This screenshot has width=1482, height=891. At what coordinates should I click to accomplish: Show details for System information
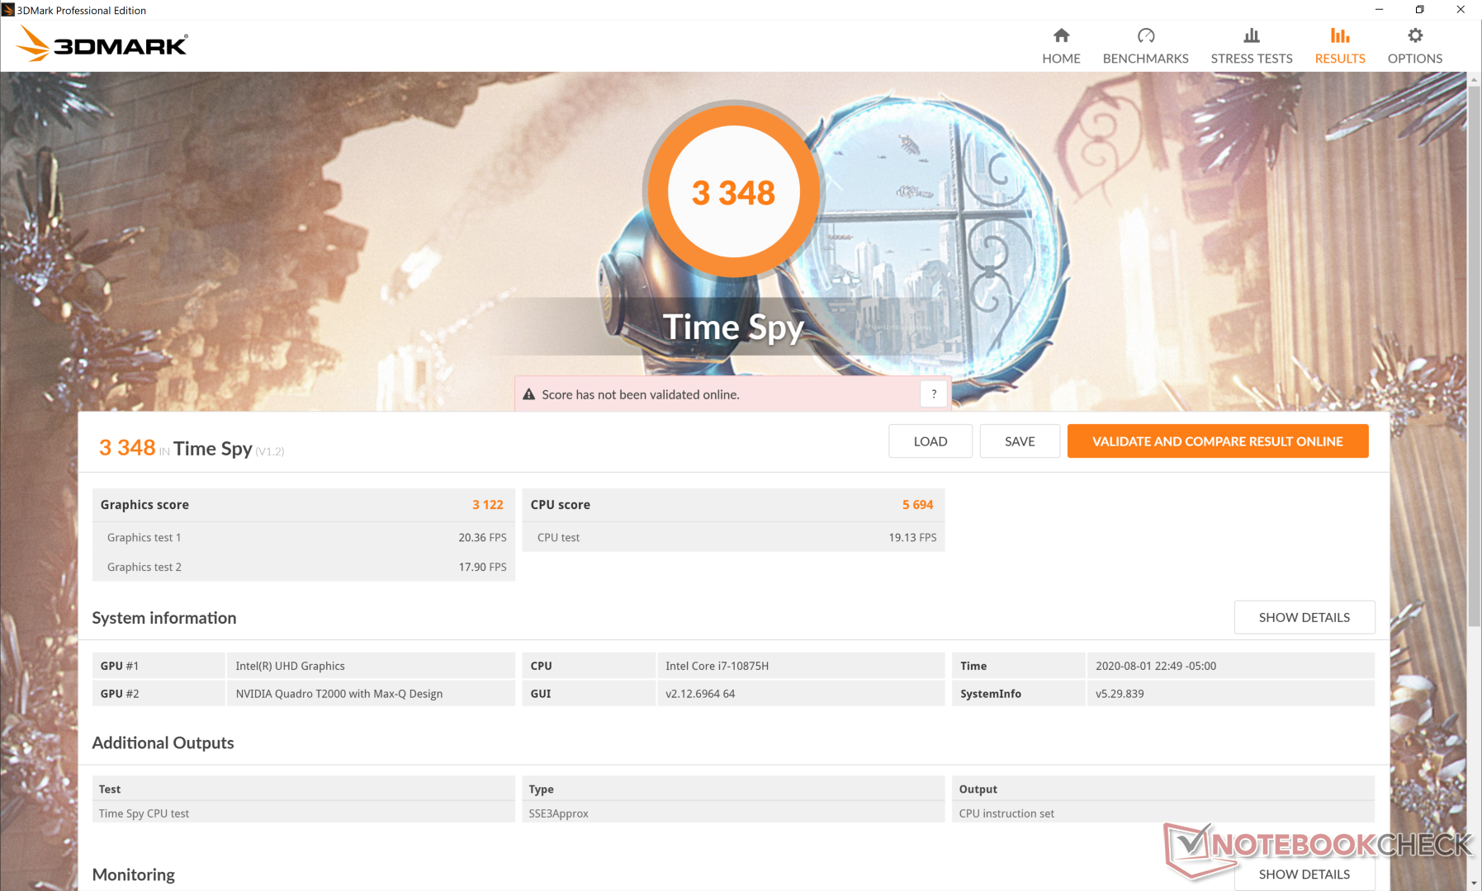[x=1304, y=617]
